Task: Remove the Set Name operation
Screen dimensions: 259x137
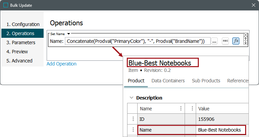Action: [x=245, y=35]
